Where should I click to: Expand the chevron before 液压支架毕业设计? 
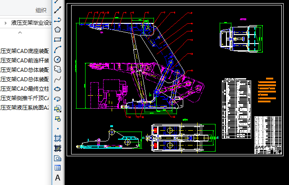(5, 23)
